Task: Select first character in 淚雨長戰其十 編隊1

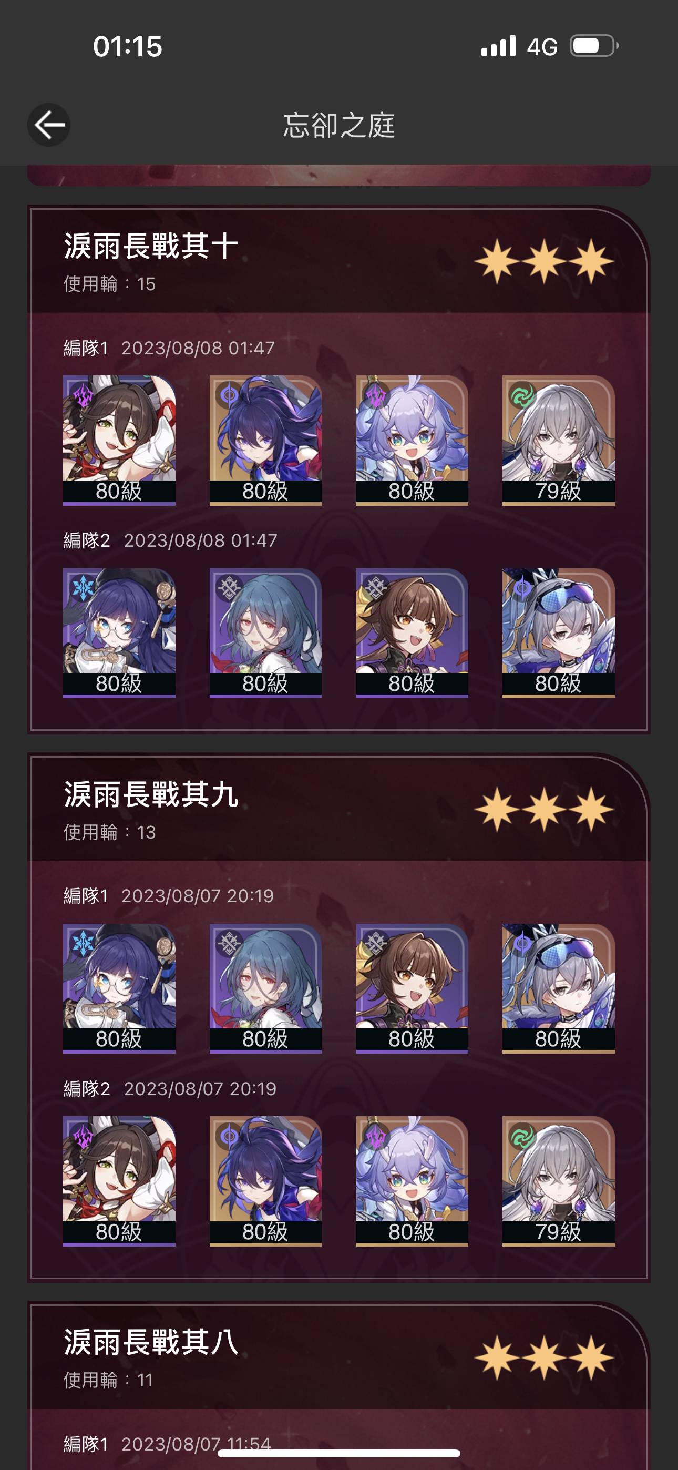Action: (119, 440)
